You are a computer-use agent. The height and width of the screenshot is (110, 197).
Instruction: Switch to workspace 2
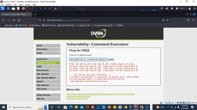click(40, 9)
